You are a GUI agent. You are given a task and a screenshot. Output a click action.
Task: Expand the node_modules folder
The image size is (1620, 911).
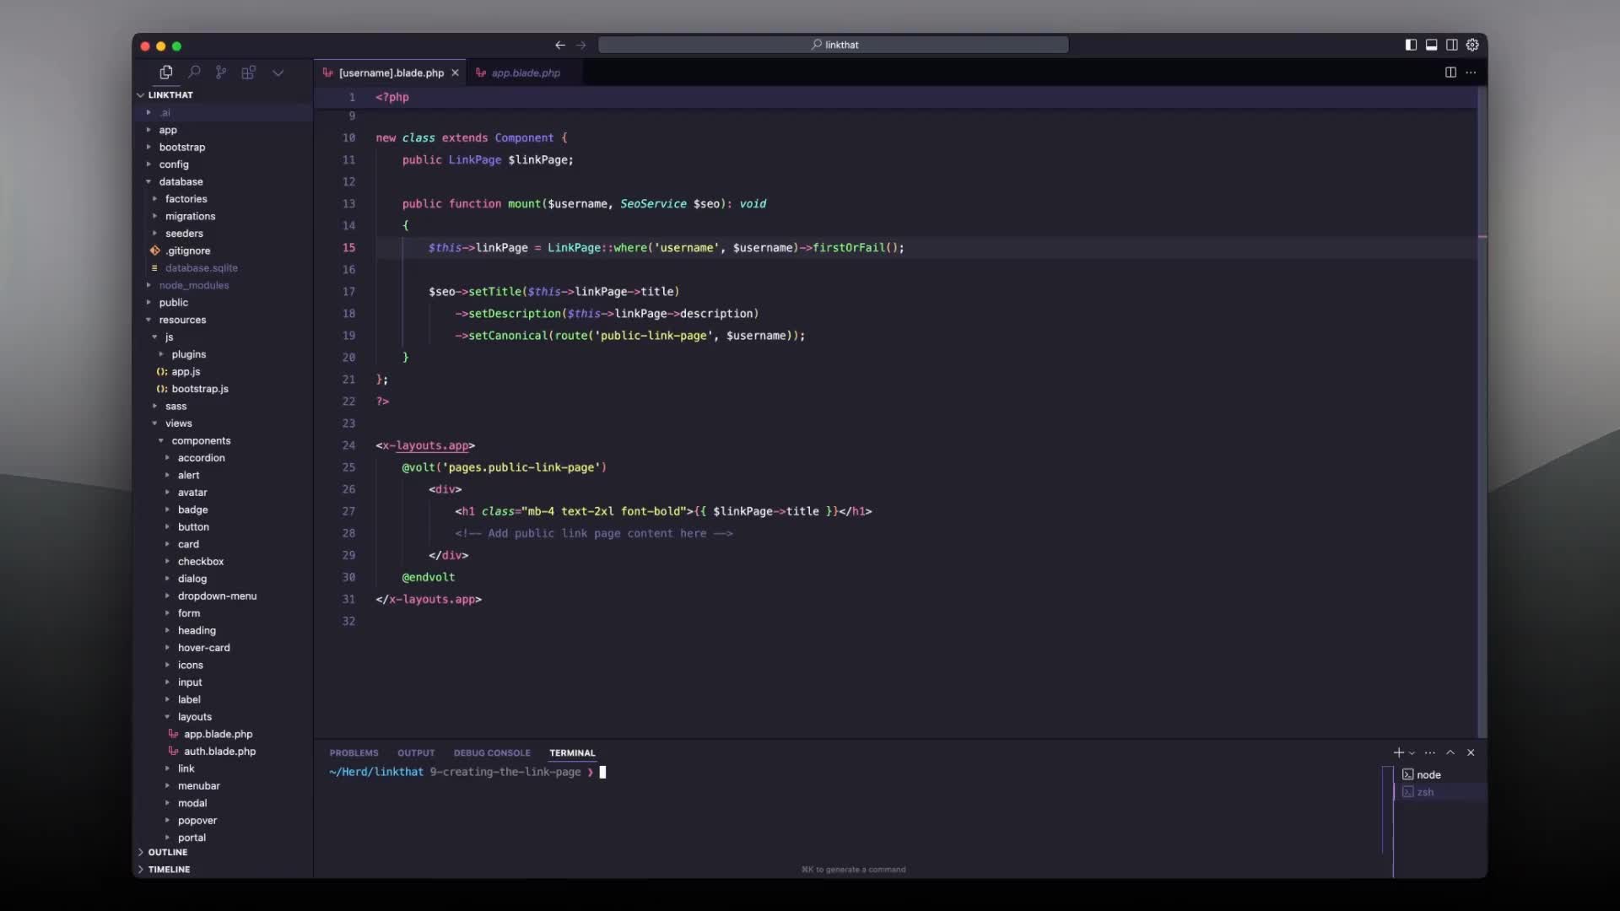pyautogui.click(x=223, y=285)
